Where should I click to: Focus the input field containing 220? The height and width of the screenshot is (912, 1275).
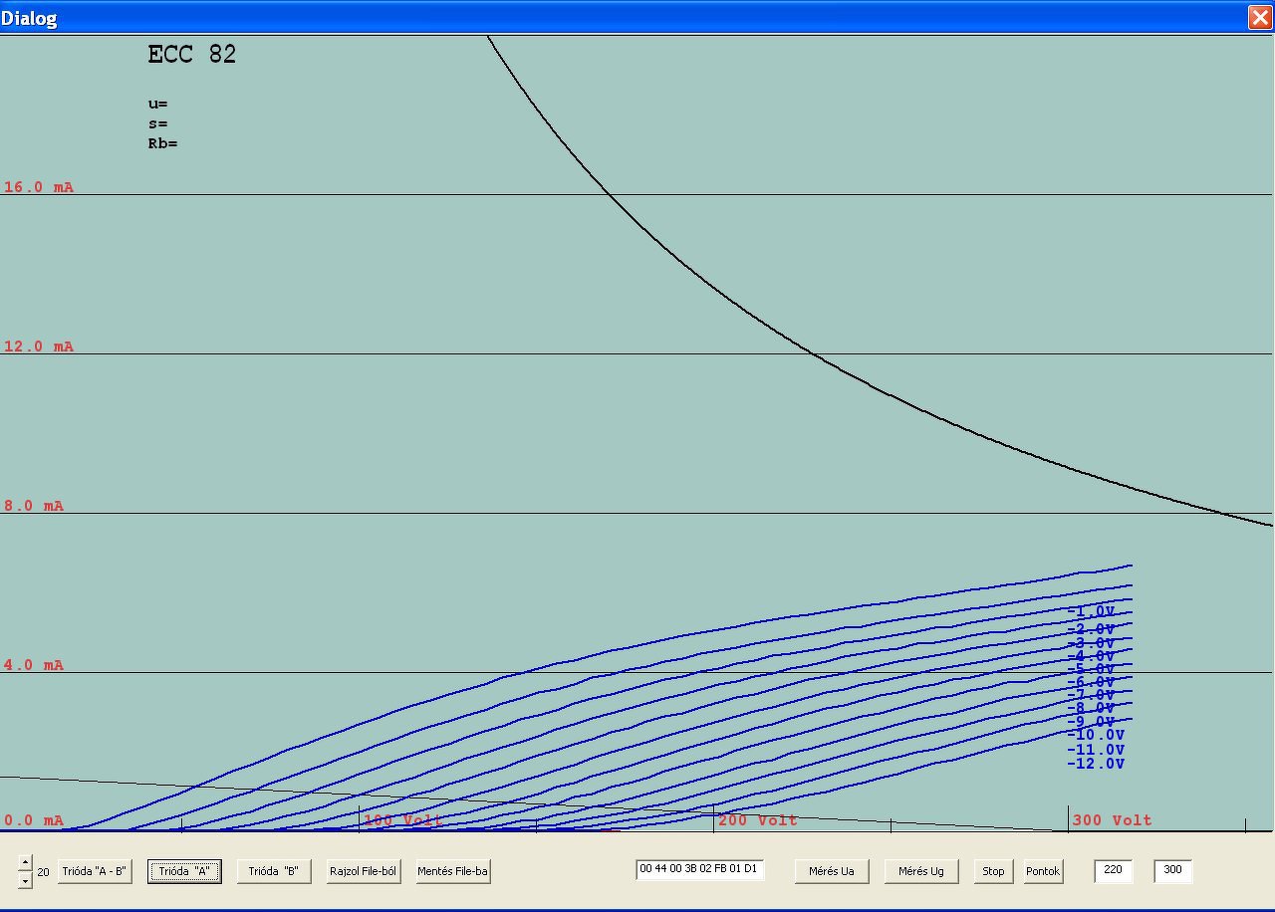coord(1113,870)
